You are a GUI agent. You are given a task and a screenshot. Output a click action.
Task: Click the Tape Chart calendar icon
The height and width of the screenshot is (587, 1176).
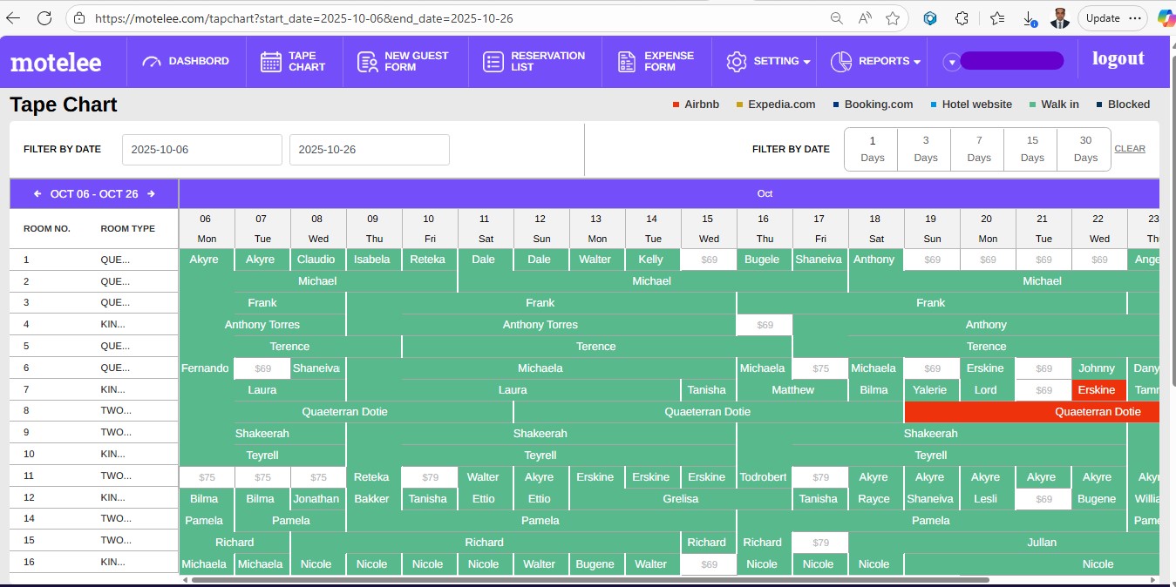[271, 62]
